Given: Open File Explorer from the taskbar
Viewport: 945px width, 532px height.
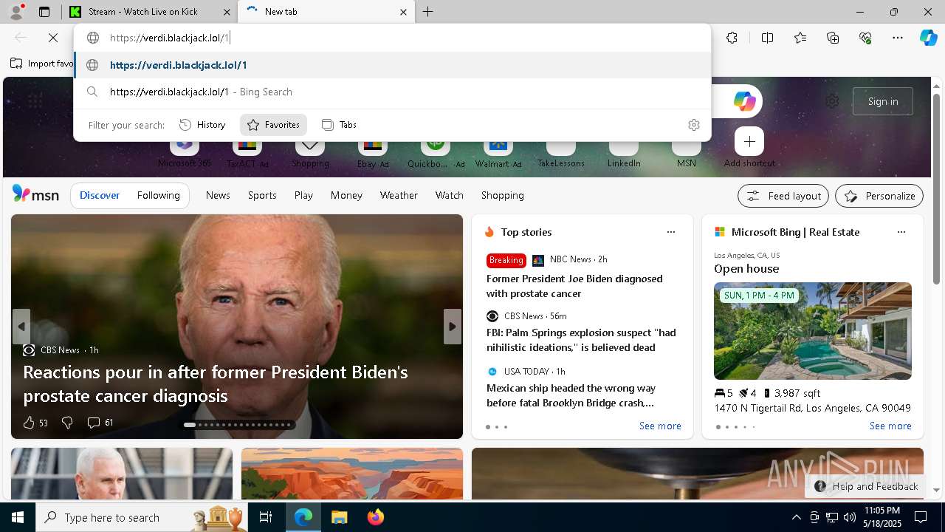Looking at the screenshot, I should (339, 517).
